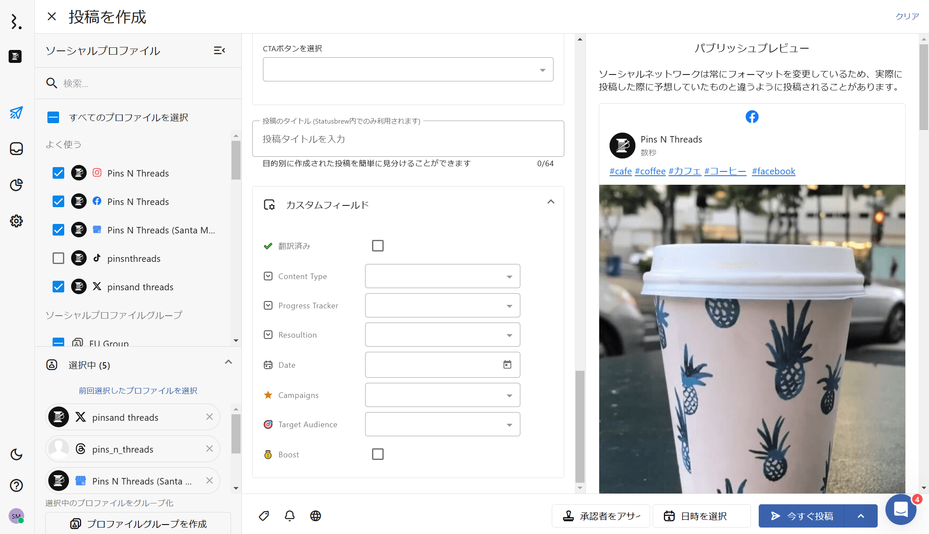Click the tag icon in bottom toolbar
929x534 pixels.
coord(264,515)
